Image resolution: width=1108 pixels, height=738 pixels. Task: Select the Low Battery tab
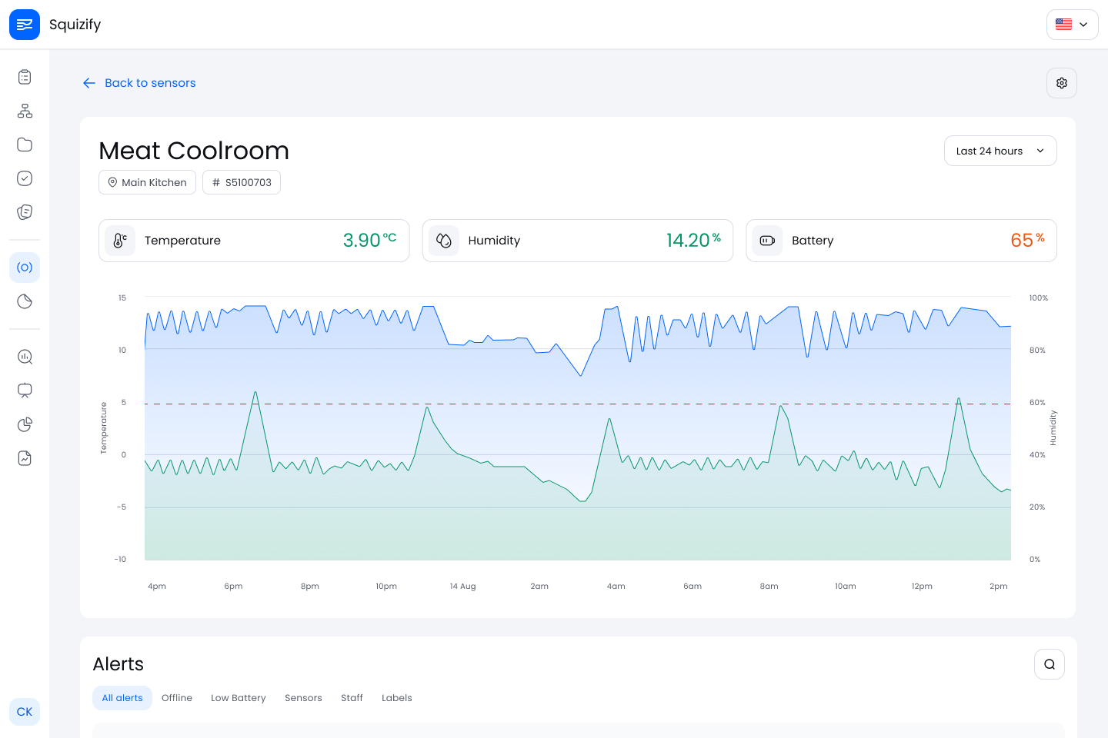(x=239, y=698)
